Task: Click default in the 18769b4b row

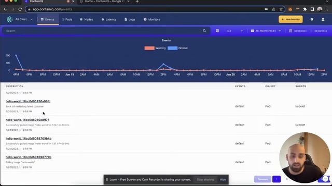Action: [240, 144]
